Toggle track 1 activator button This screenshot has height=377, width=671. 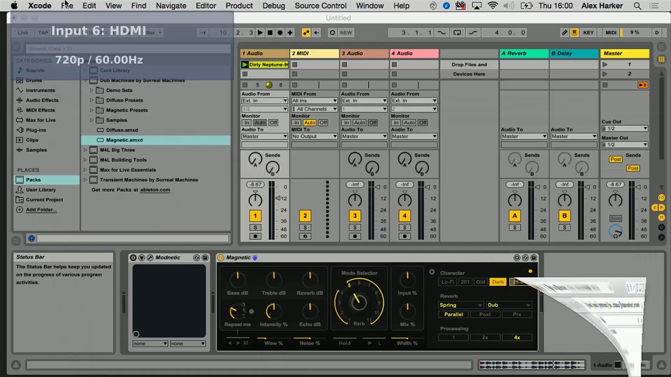[x=255, y=216]
